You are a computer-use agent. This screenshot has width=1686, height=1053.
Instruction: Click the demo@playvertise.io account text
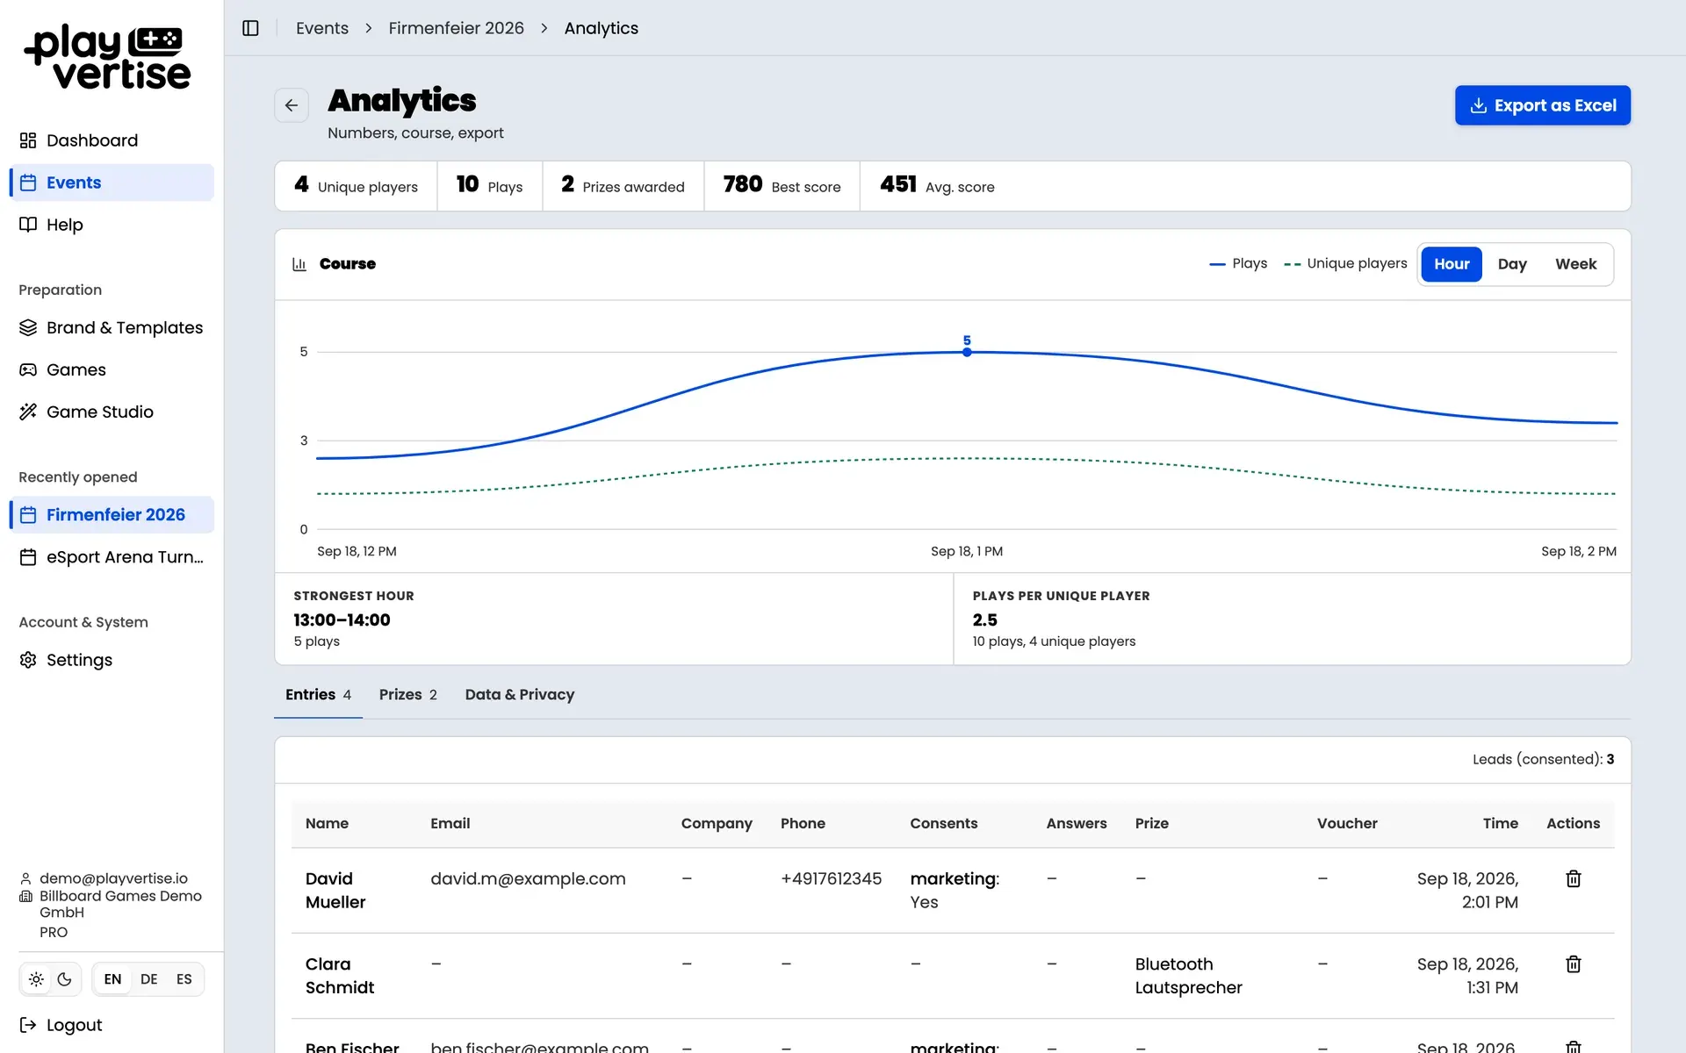coord(113,878)
